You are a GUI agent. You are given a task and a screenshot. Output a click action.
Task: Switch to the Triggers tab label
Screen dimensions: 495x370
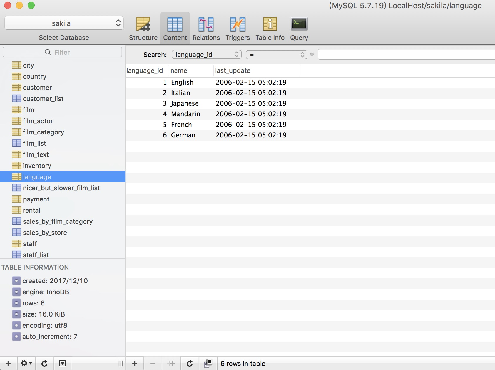[x=238, y=38]
